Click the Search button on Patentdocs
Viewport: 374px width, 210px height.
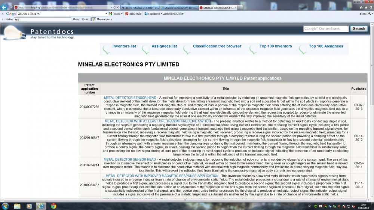pyautogui.click(x=359, y=29)
